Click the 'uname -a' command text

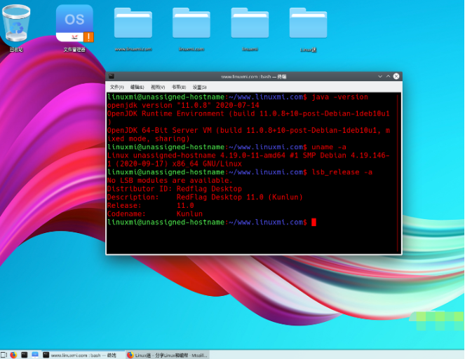[x=329, y=147]
